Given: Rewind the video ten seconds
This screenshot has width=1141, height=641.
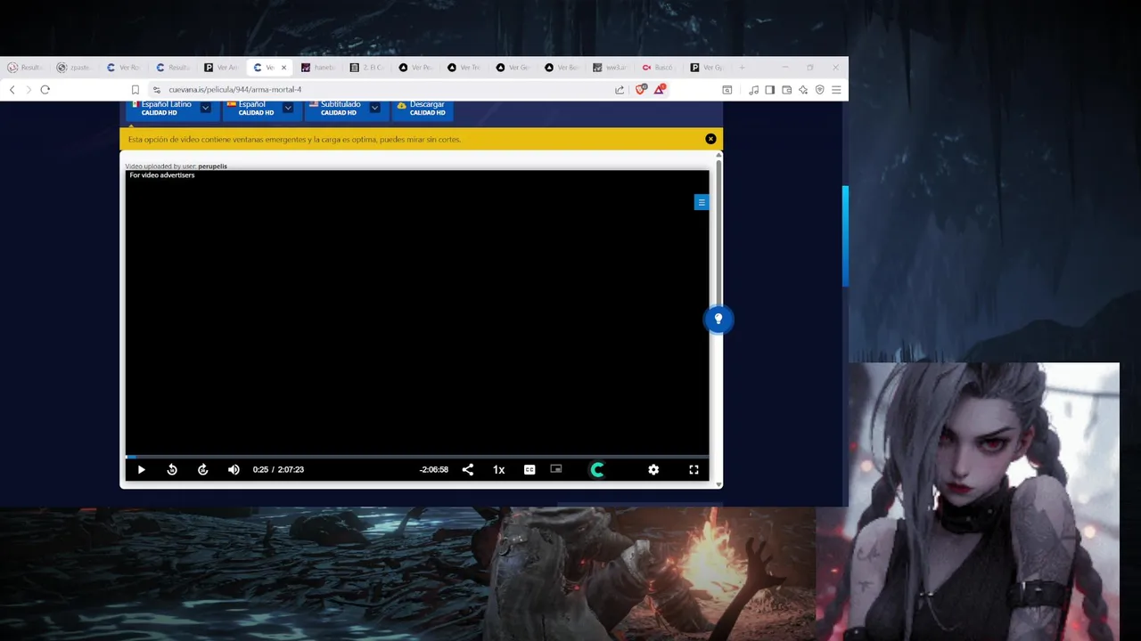Looking at the screenshot, I should 172,469.
